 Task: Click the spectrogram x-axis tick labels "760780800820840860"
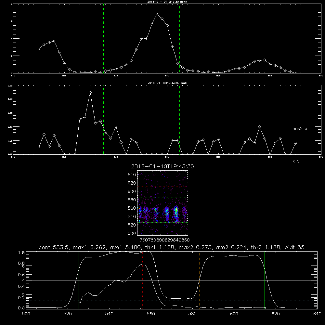tap(164, 240)
